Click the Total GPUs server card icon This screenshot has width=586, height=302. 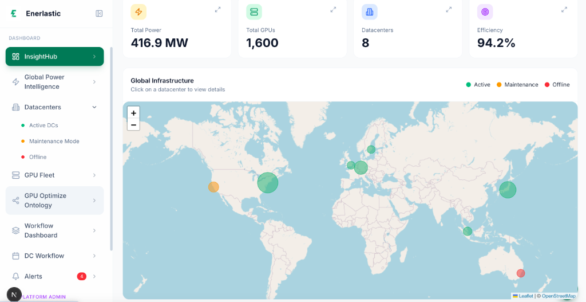[254, 12]
